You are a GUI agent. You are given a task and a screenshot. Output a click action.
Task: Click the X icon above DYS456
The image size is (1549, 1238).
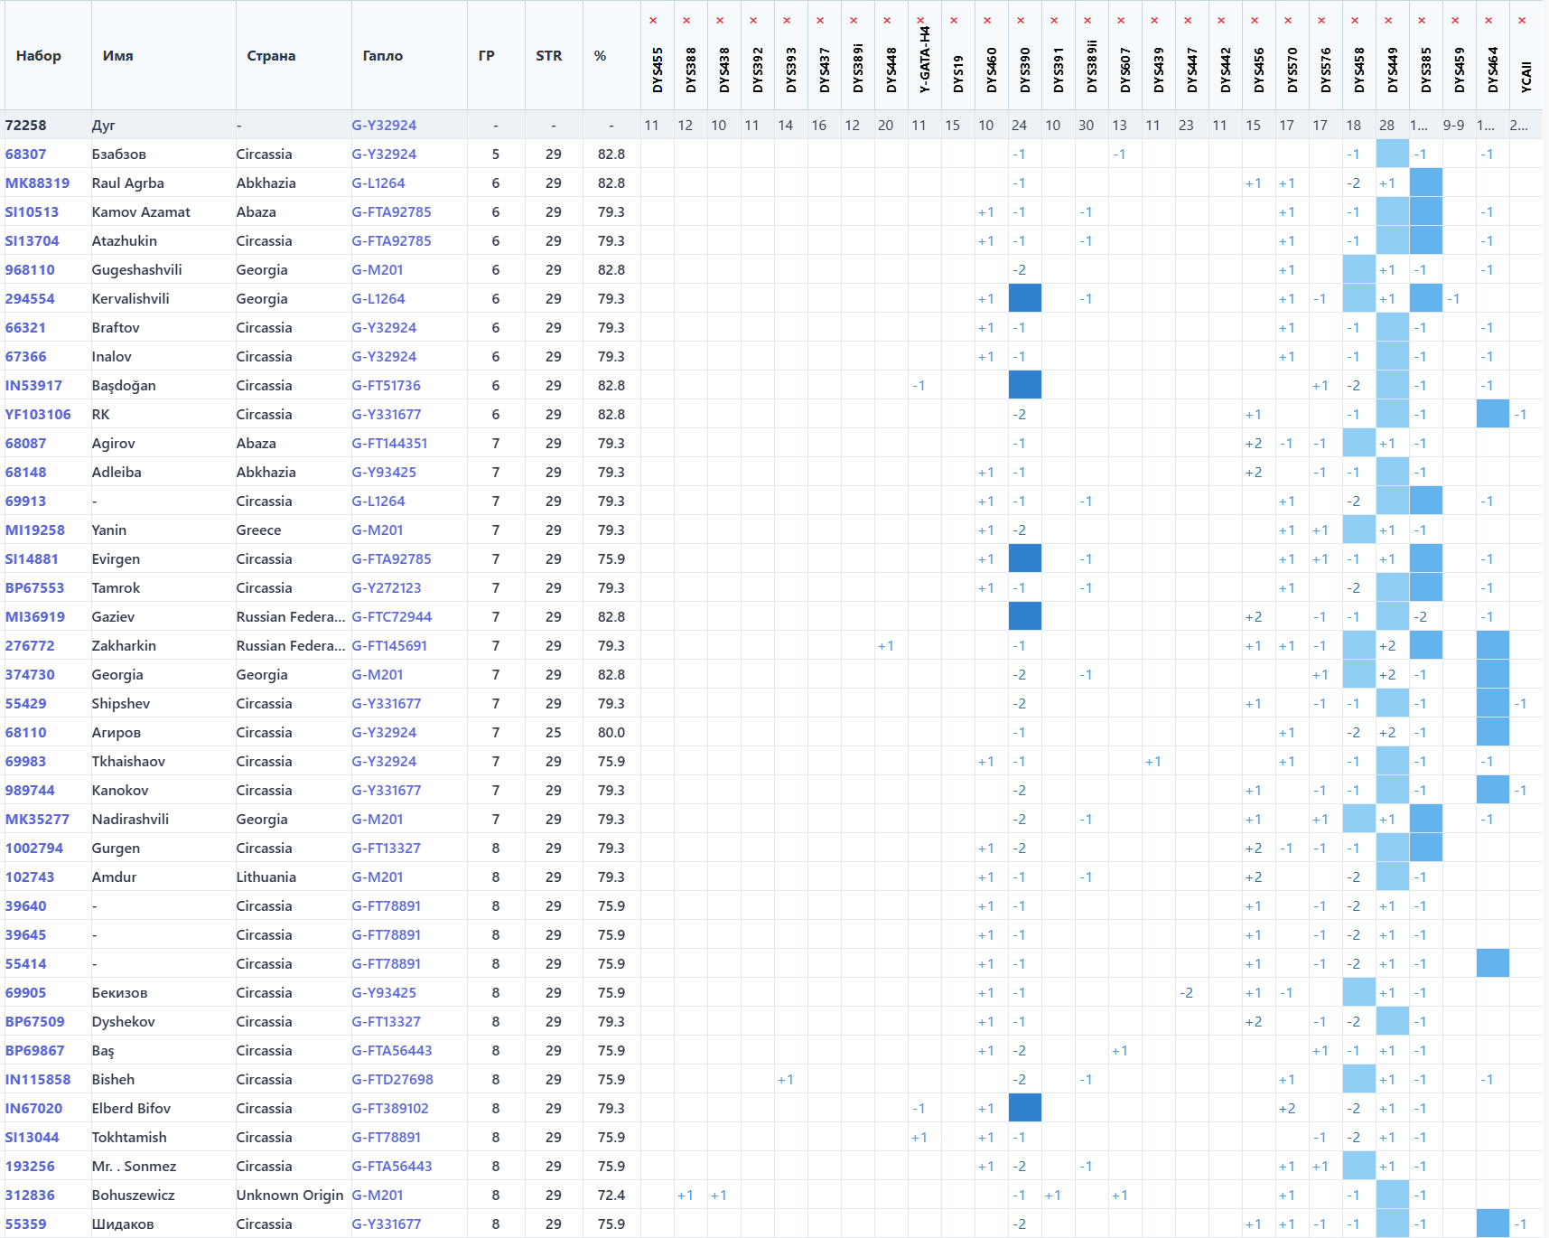coord(1255,21)
